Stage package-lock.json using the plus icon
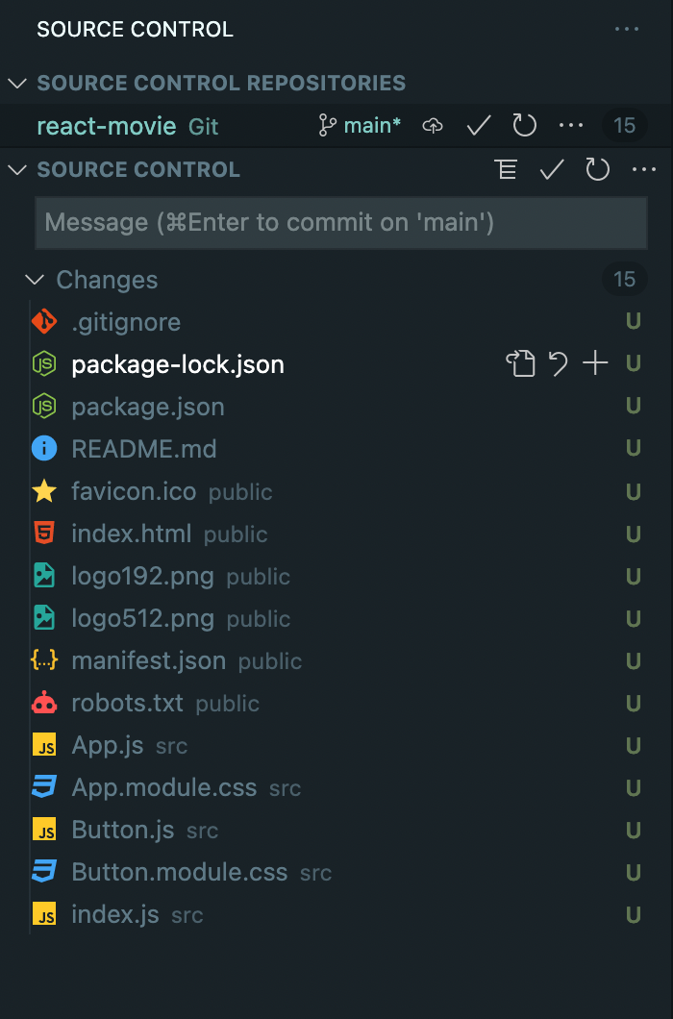The width and height of the screenshot is (673, 1019). [595, 364]
